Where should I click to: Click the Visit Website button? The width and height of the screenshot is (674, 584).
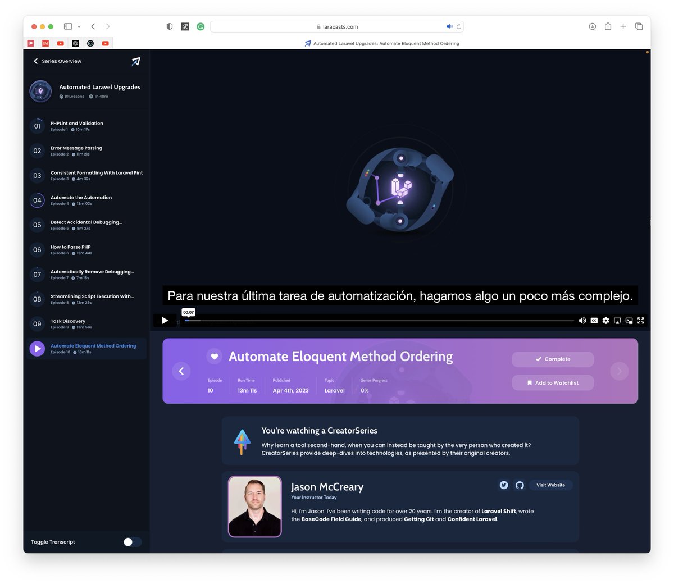(x=551, y=485)
